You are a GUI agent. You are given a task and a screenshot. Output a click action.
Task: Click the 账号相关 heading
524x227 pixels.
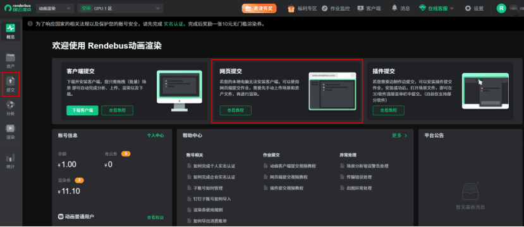click(x=195, y=155)
